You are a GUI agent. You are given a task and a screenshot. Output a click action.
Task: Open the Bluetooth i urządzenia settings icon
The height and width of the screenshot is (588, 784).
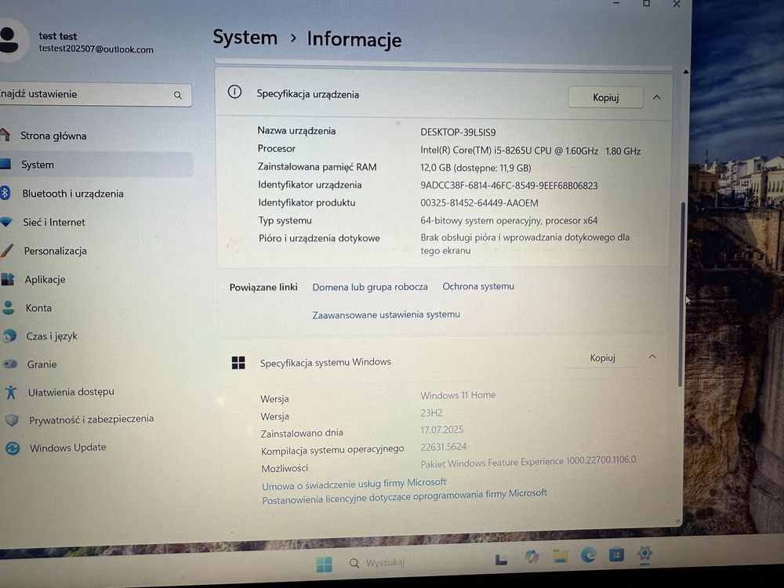point(5,193)
